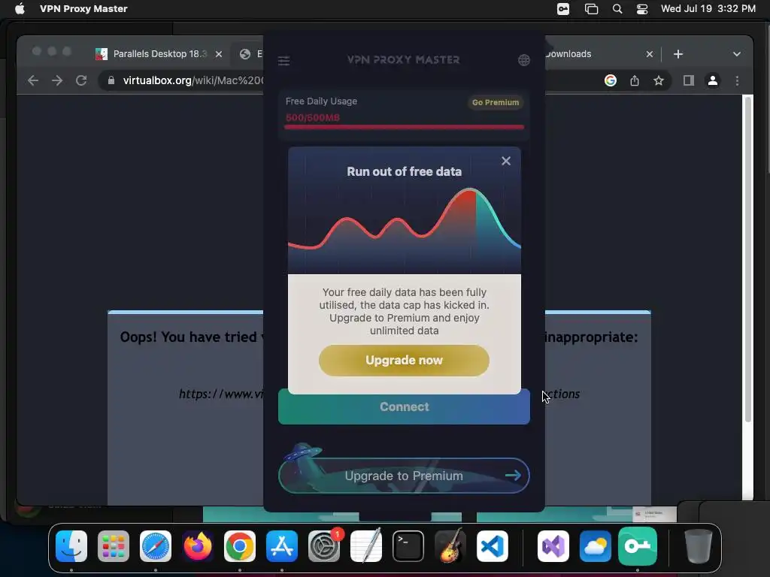This screenshot has height=577, width=770.
Task: Click the Chrome page vertical scrollbar
Action: point(748,260)
